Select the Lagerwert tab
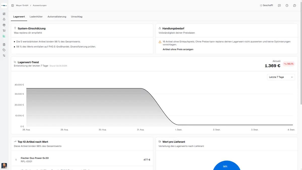The width and height of the screenshot is (302, 170). (x=19, y=17)
